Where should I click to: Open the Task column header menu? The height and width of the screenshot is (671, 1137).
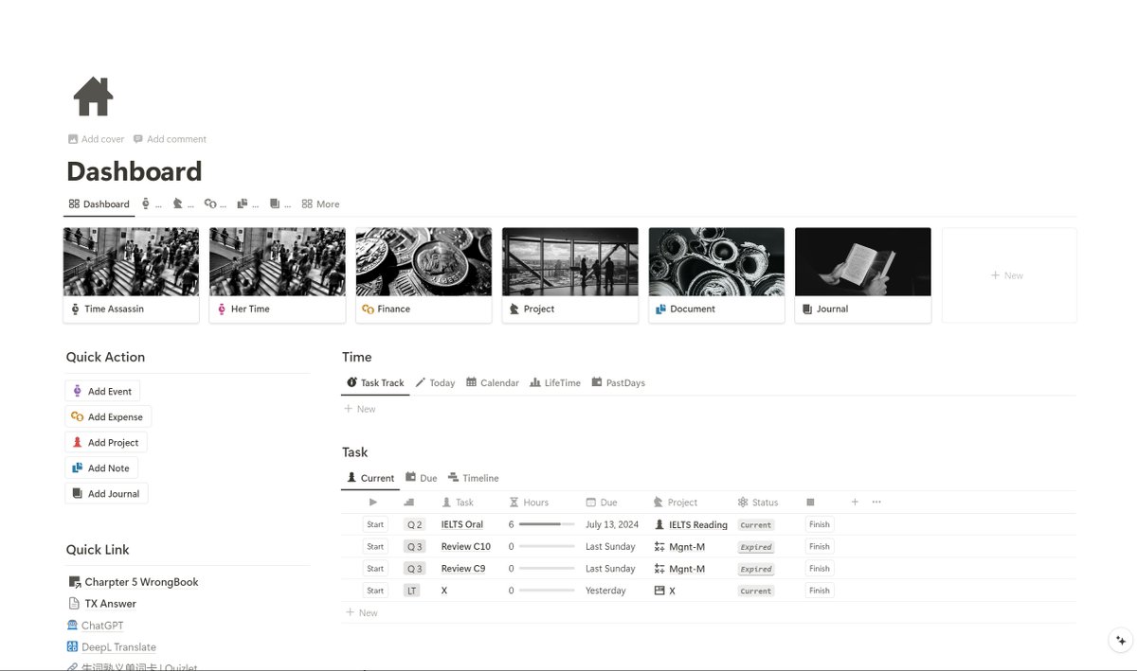458,503
